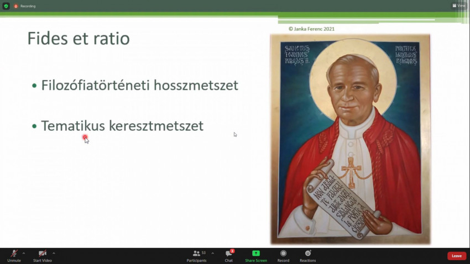The width and height of the screenshot is (470, 264).
Task: Open video options arrow beside Start Video
Action: (54, 253)
